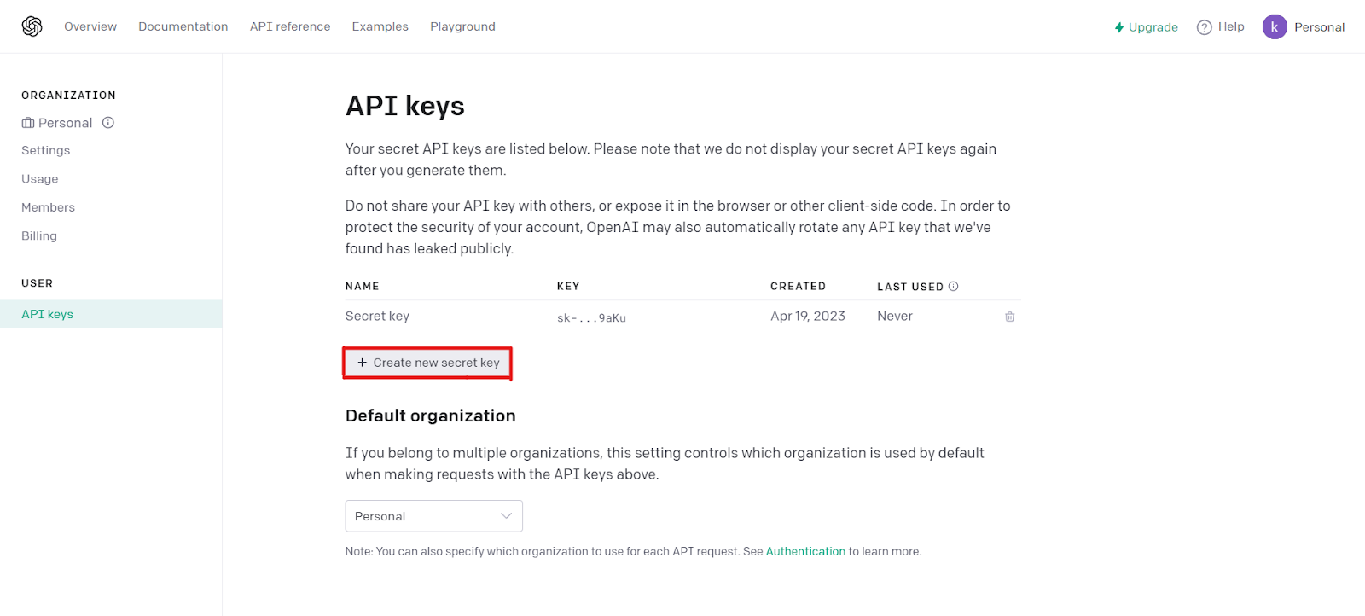Click the info icon beside Last Used
1365x616 pixels.
click(954, 287)
